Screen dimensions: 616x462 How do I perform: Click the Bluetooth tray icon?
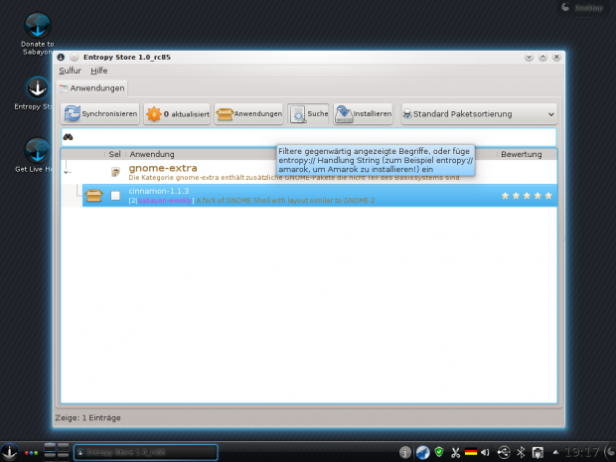(521, 452)
